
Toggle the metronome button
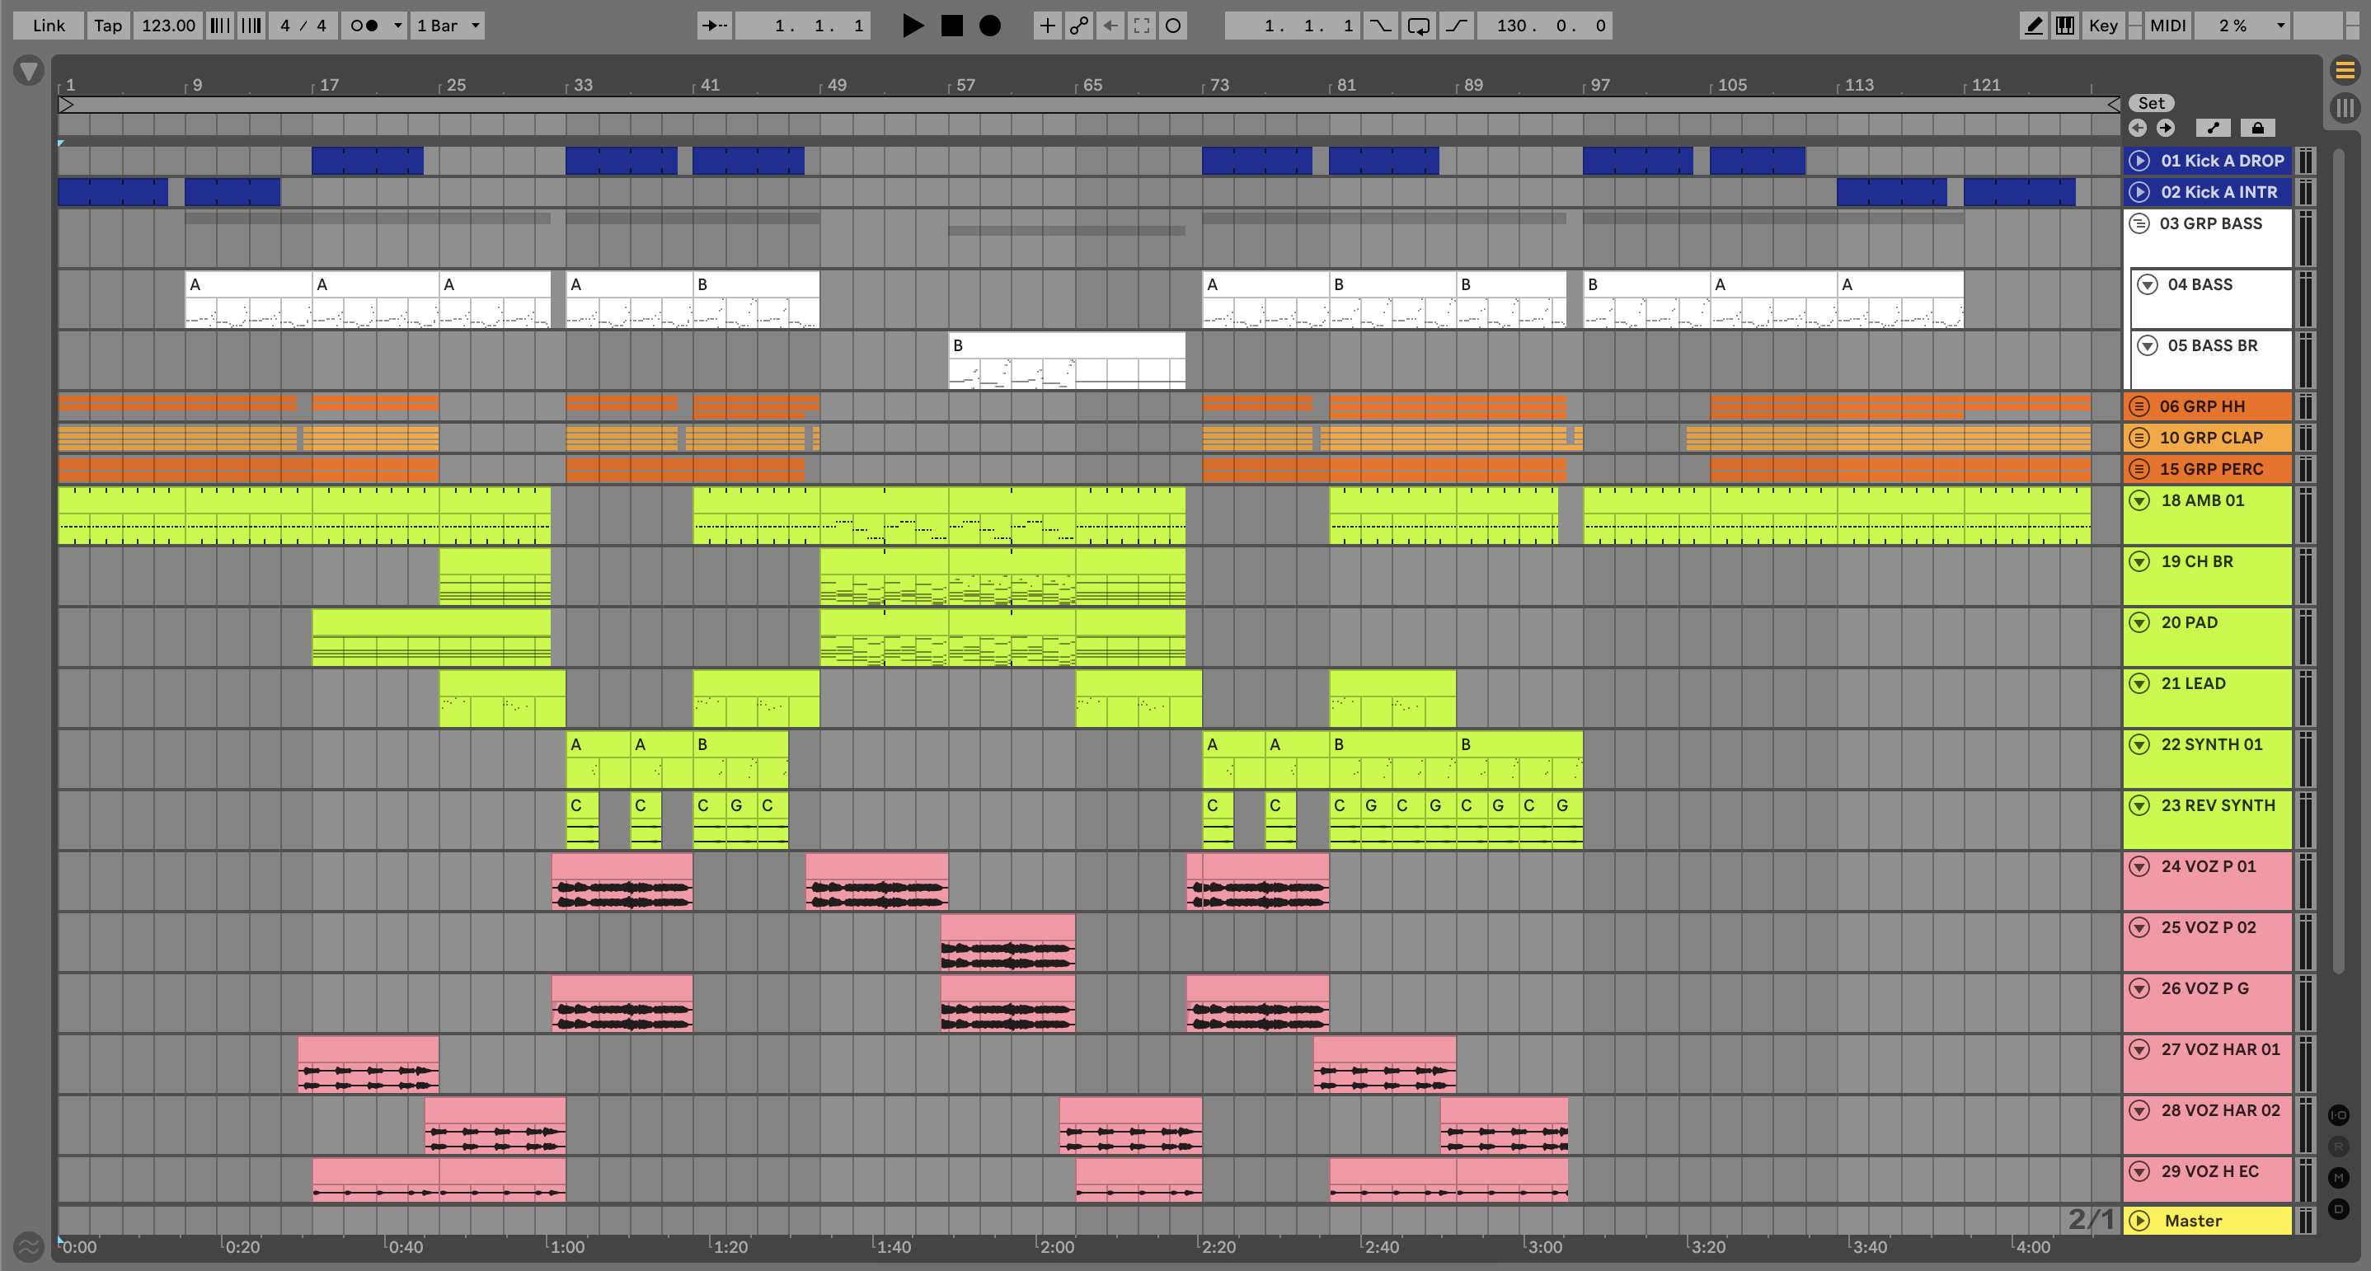(x=365, y=26)
